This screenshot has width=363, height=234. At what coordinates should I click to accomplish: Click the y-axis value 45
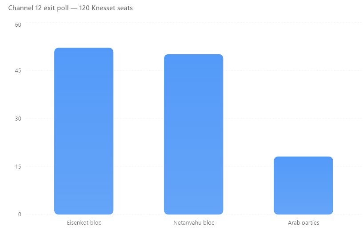pyautogui.click(x=18, y=71)
